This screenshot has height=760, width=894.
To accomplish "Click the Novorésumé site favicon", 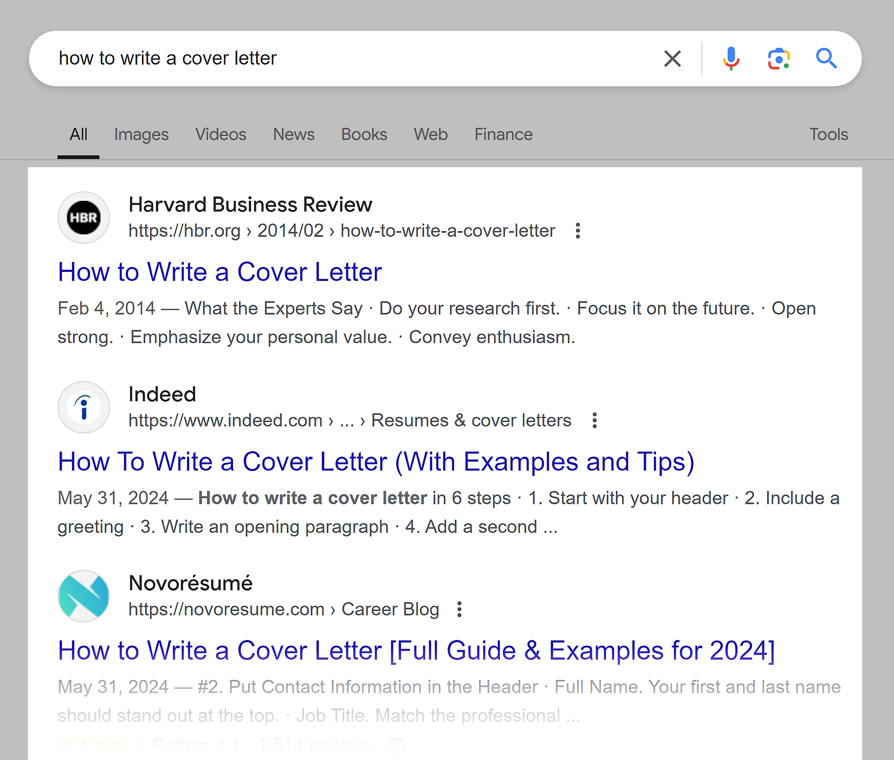I will [x=84, y=596].
